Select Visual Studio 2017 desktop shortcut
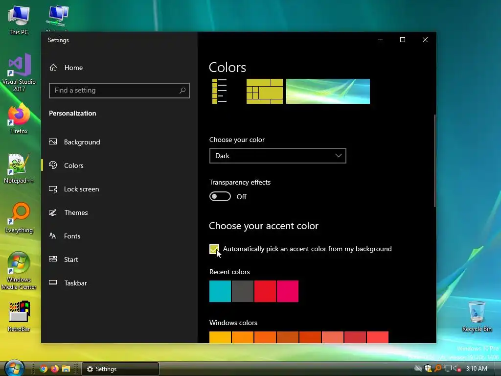Image resolution: width=501 pixels, height=376 pixels. (x=19, y=73)
